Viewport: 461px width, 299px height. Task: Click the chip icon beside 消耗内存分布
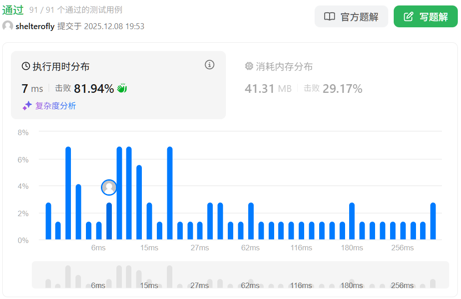coord(249,66)
